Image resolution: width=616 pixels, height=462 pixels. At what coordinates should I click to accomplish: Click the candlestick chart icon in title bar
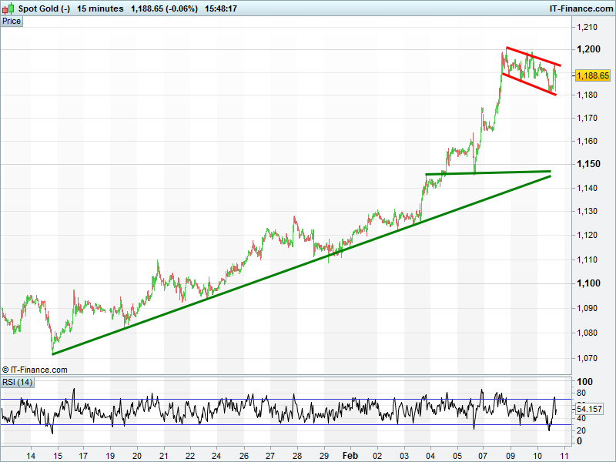point(8,8)
